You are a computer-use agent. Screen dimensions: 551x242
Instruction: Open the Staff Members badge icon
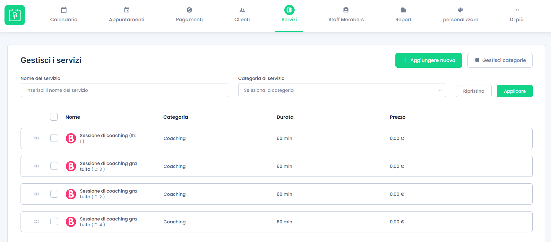[x=346, y=10]
